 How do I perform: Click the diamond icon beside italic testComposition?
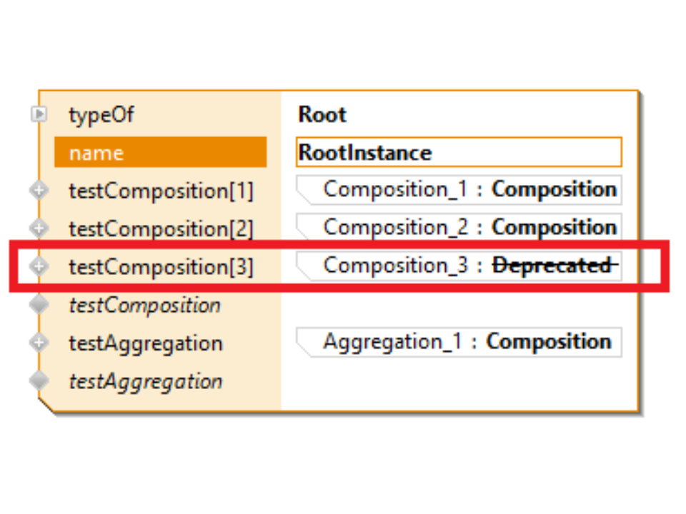click(40, 305)
